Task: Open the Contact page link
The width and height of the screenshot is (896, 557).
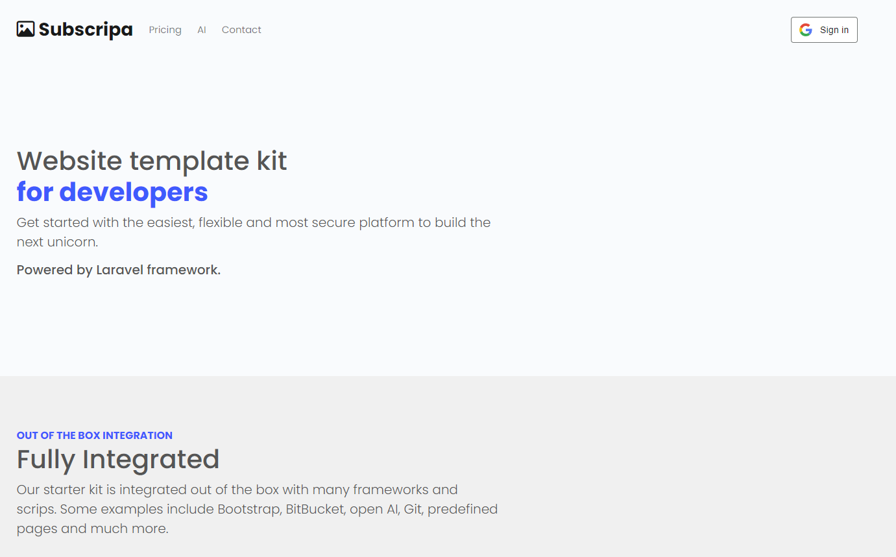Action: click(x=241, y=30)
